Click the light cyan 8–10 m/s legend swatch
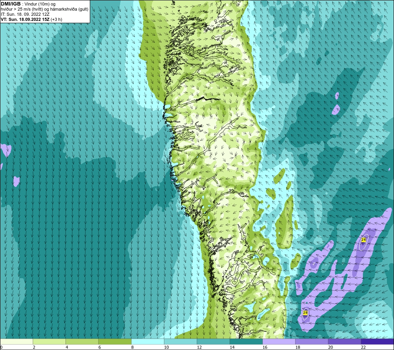394x350 pixels. point(148,342)
